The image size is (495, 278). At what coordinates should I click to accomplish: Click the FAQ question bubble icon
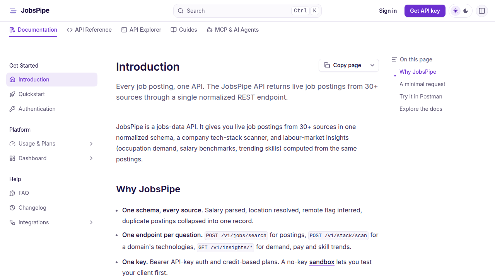point(12,193)
